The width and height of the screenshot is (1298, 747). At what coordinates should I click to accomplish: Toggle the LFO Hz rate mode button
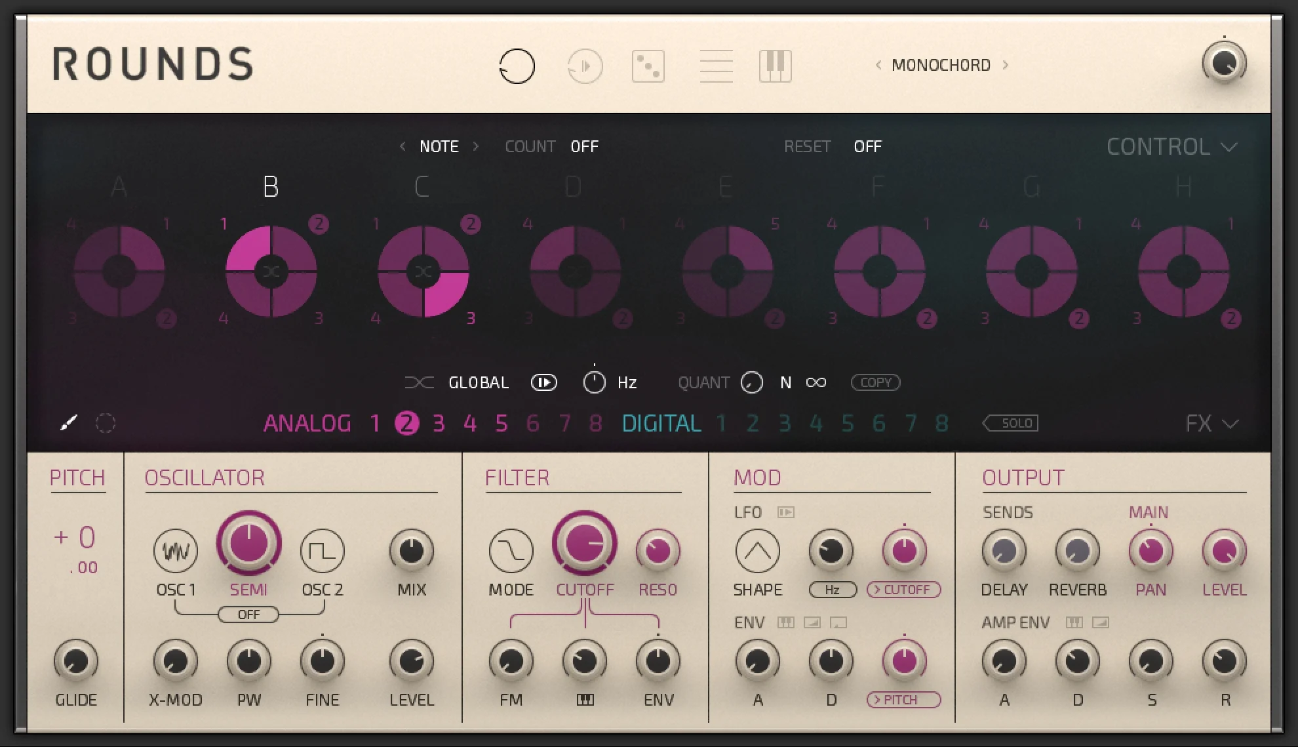coord(832,590)
